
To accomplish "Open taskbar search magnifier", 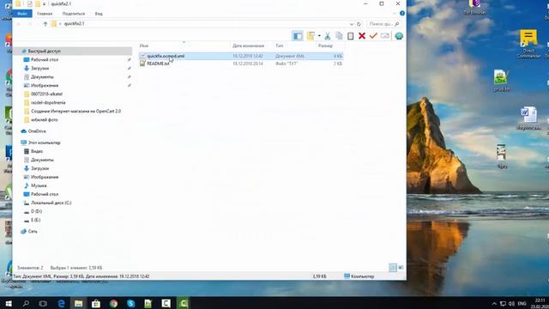I will coord(26,303).
